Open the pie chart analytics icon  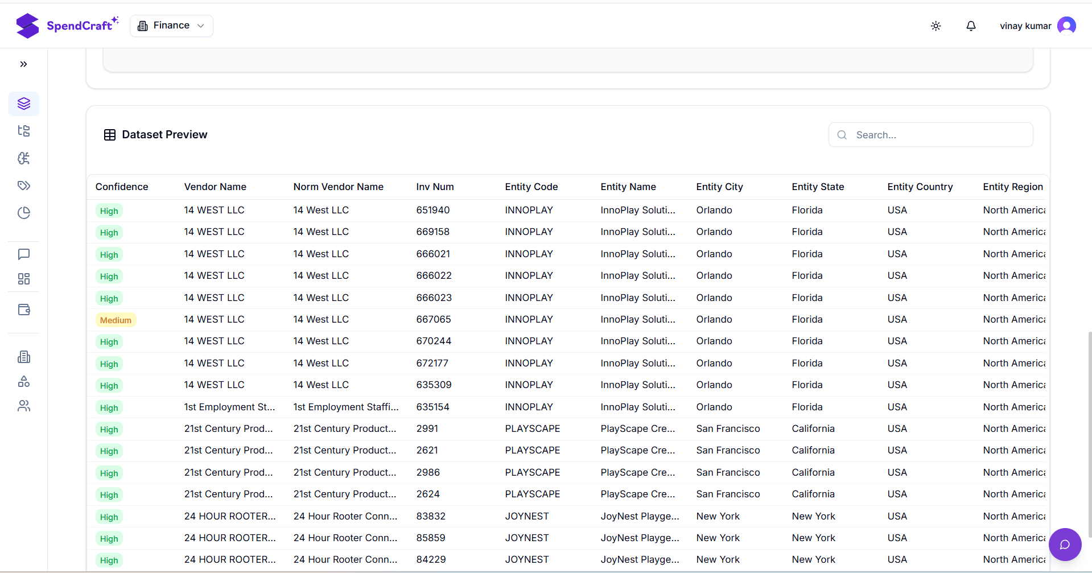point(23,213)
